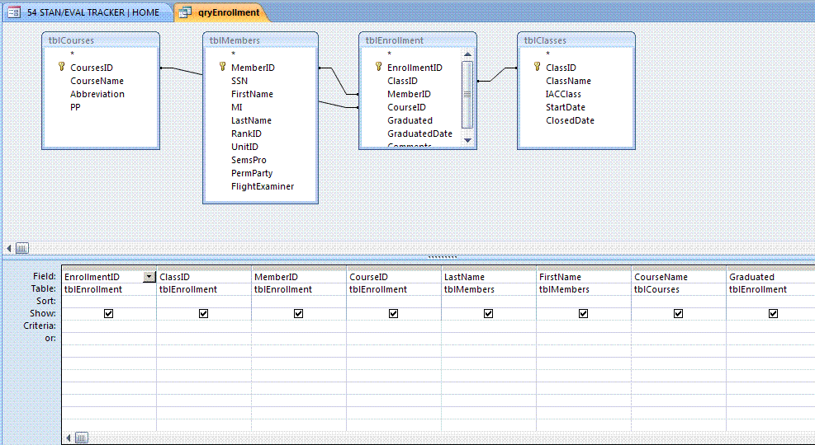Click the key icon next to CoursesID
Viewport: 815px width, 445px height.
tap(61, 68)
